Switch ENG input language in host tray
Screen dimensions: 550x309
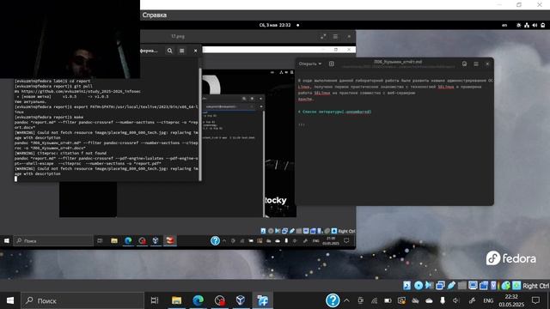pos(488,300)
